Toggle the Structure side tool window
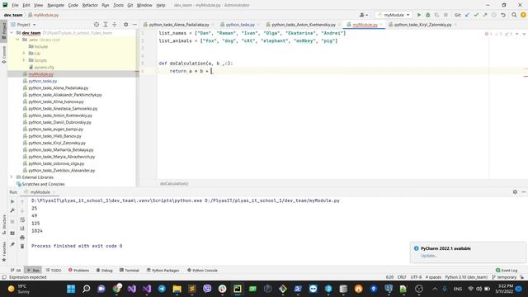This screenshot has width=528, height=297. point(3,225)
